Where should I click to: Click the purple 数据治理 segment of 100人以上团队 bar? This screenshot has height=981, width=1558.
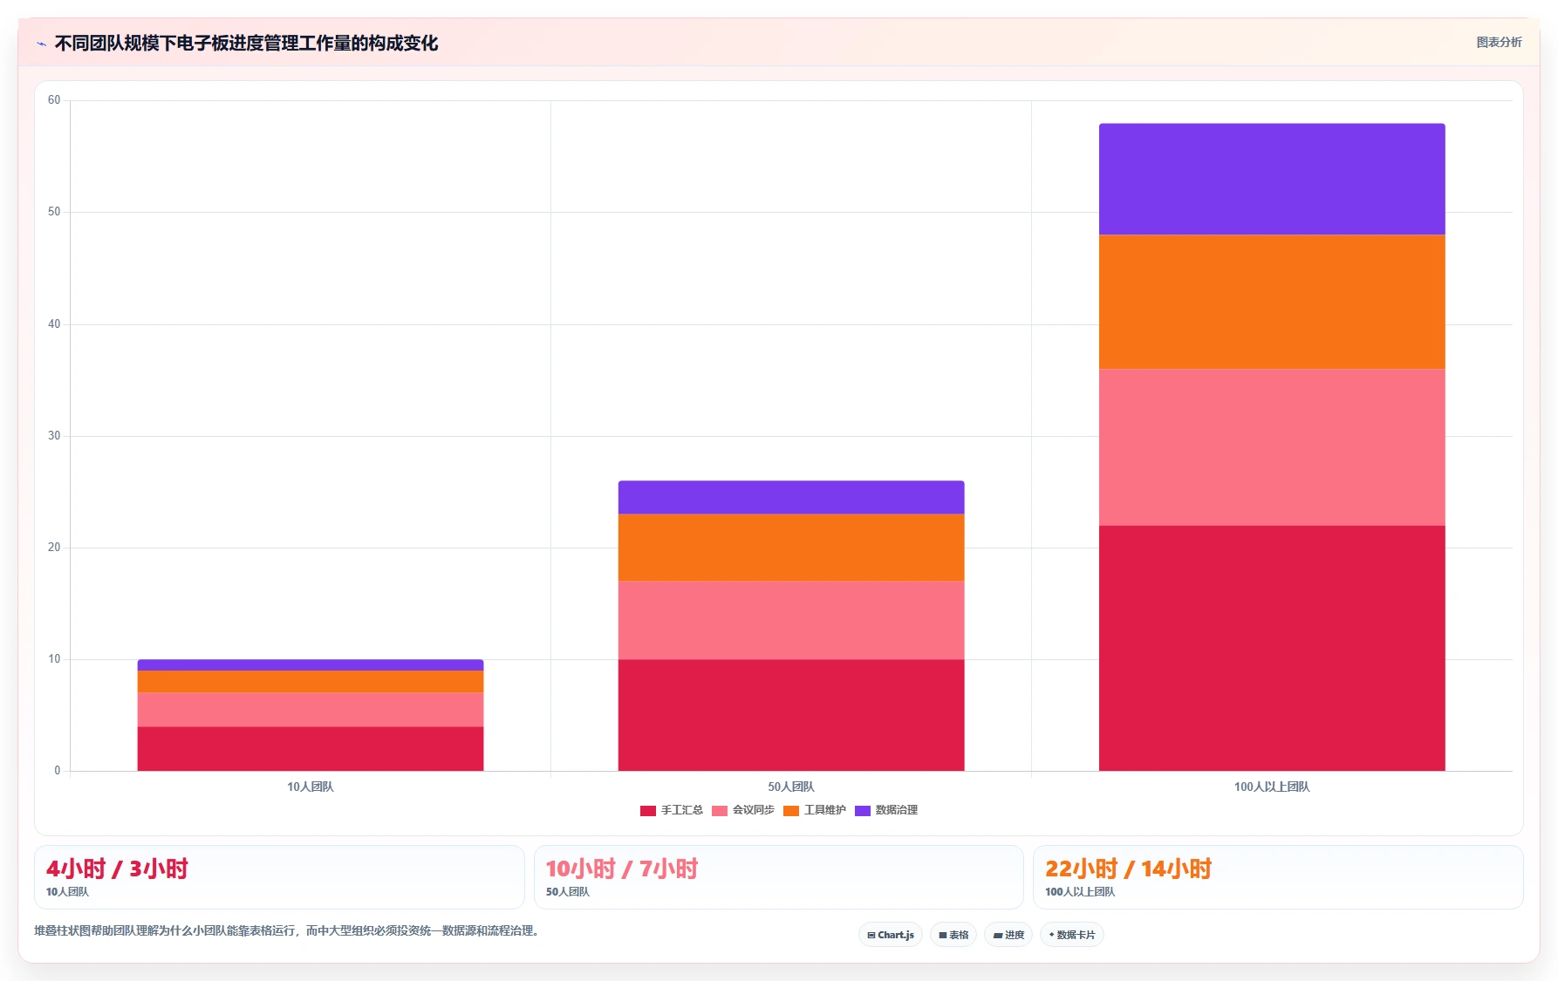[1272, 179]
